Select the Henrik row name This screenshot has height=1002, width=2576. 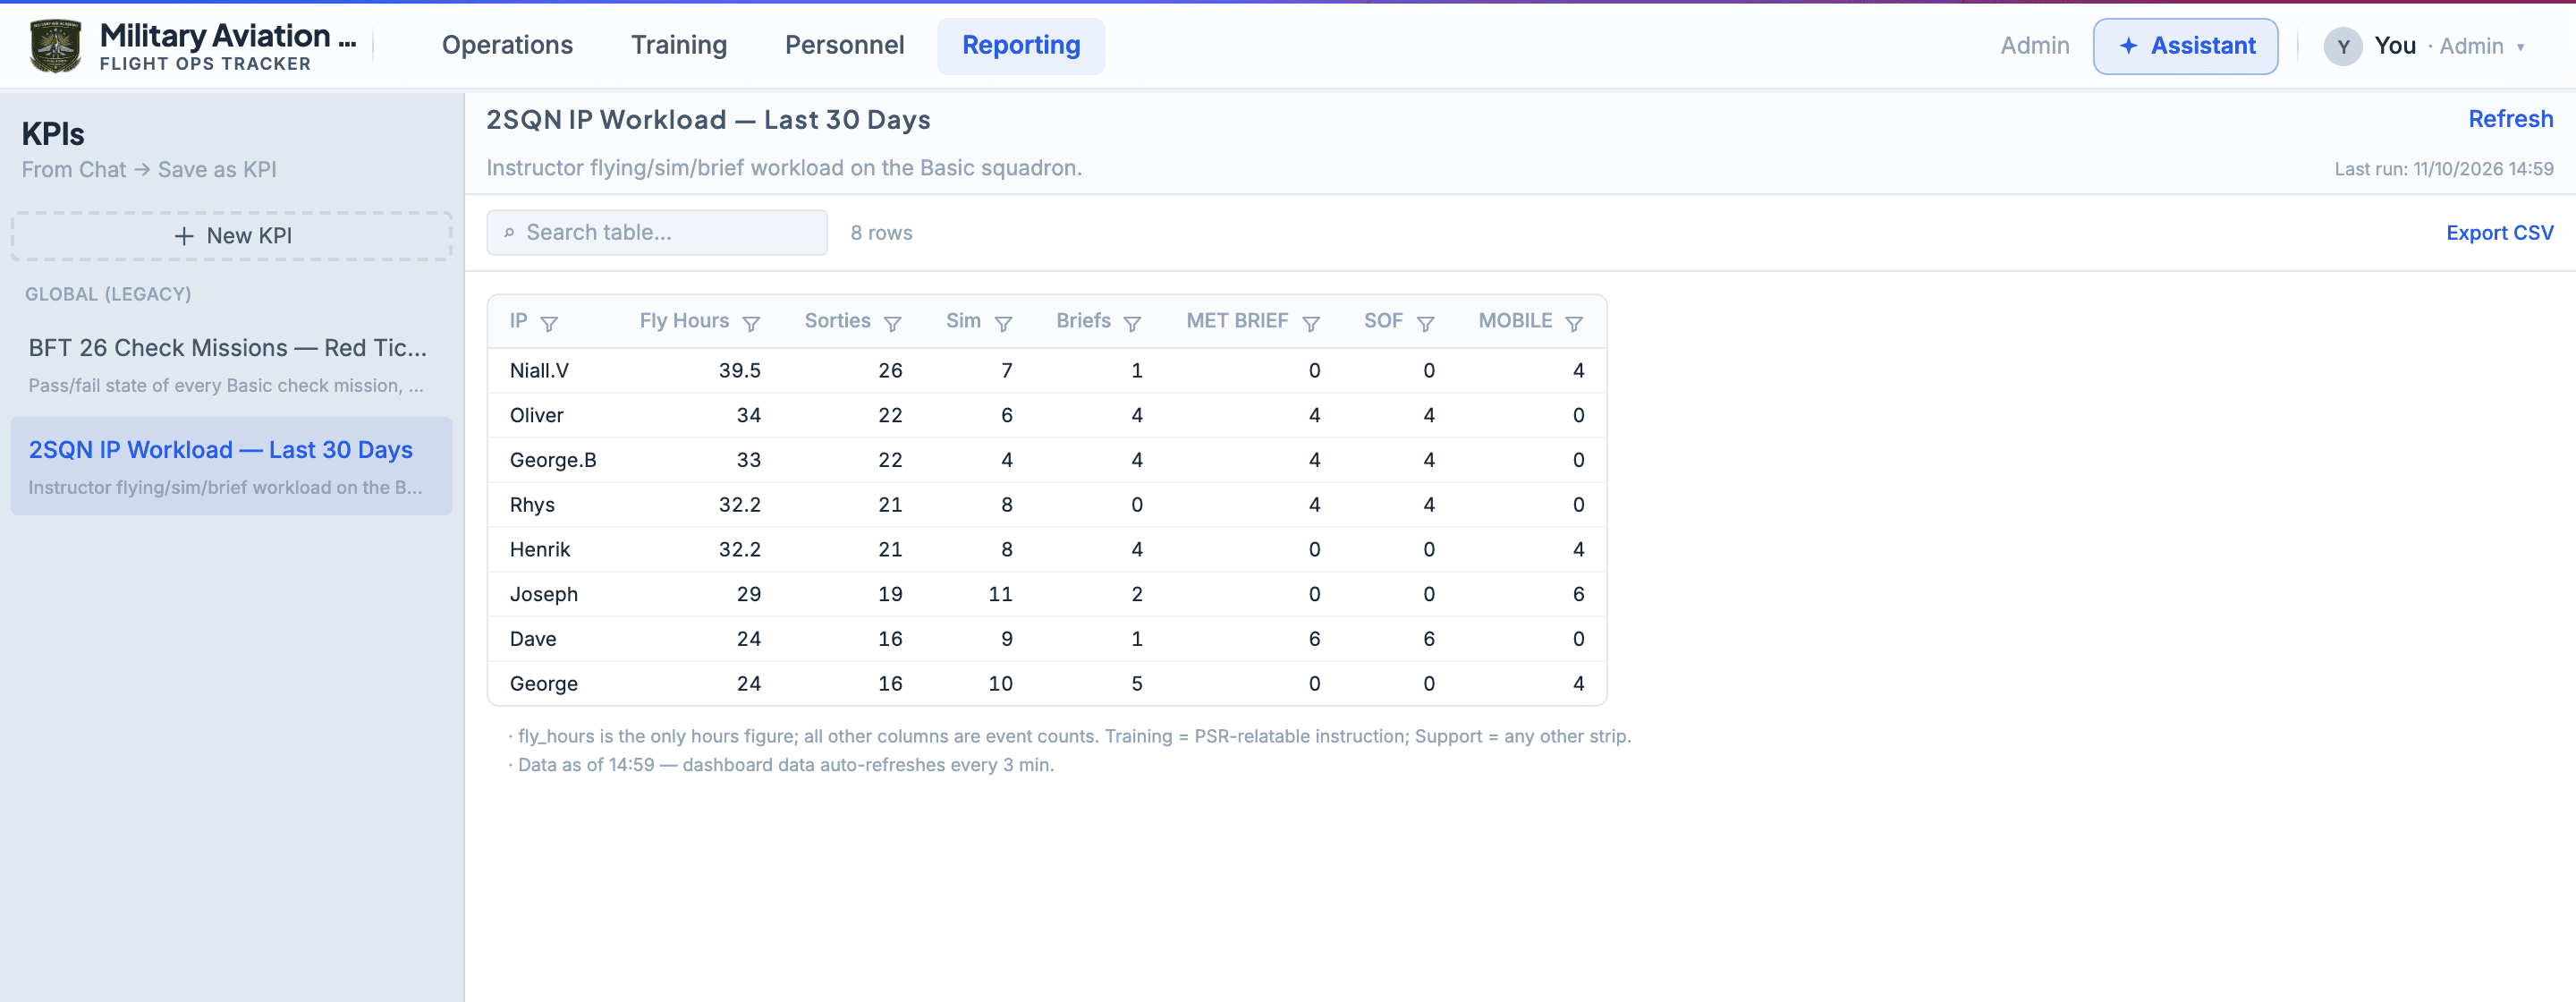pyautogui.click(x=540, y=550)
